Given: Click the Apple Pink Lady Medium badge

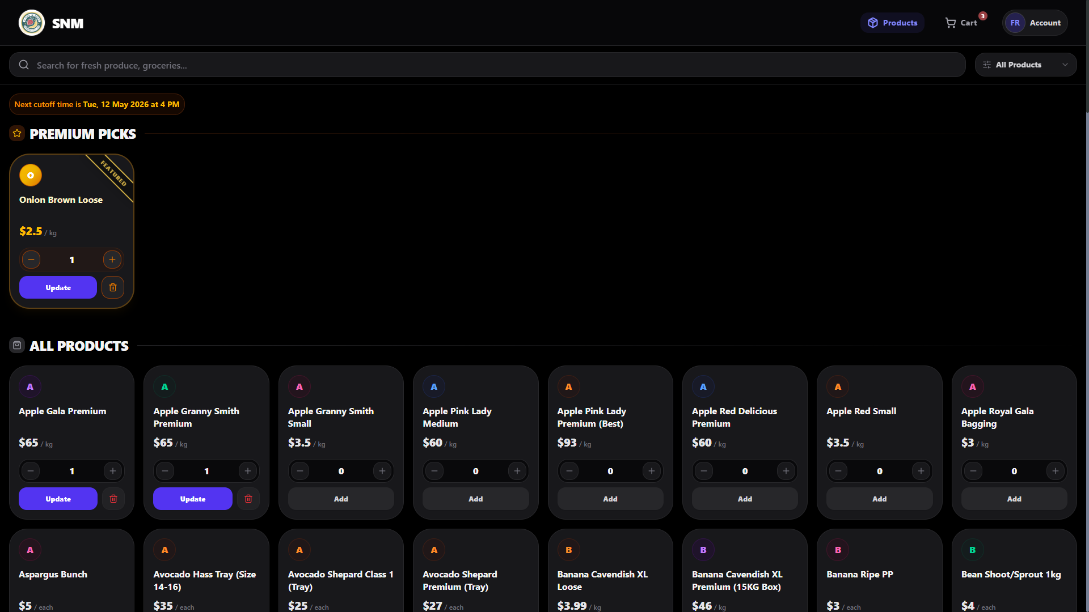Looking at the screenshot, I should 434,386.
